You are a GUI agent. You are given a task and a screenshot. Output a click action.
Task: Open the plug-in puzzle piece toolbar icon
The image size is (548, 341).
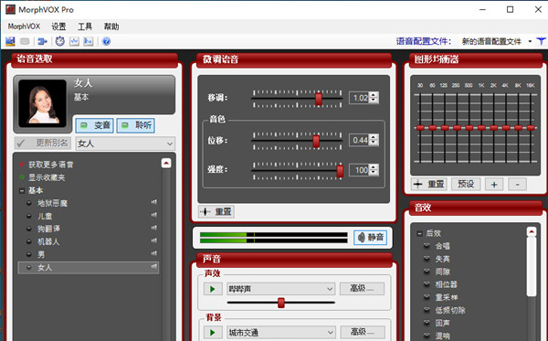pyautogui.click(x=43, y=41)
